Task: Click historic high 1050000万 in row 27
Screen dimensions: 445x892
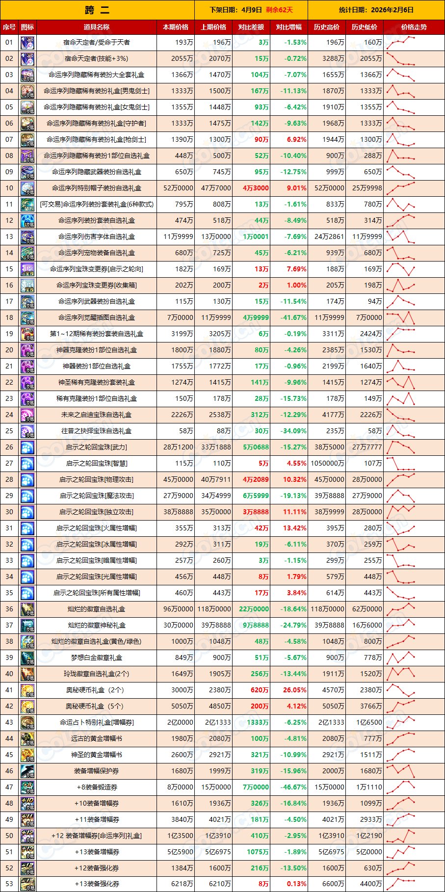Action: click(327, 464)
